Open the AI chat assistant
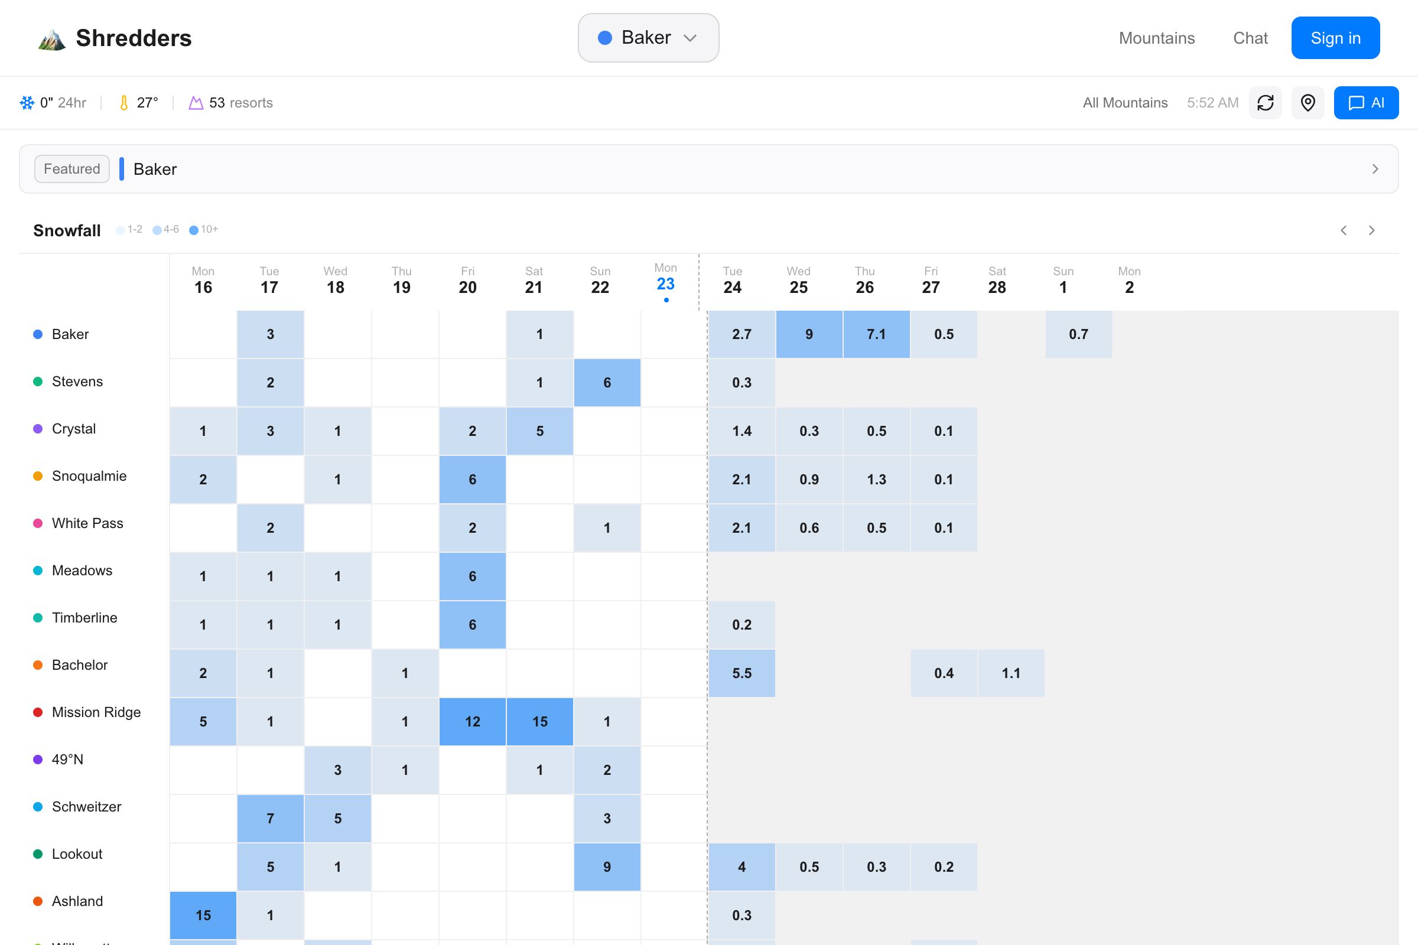Screen dimensions: 1418x945 [1366, 102]
